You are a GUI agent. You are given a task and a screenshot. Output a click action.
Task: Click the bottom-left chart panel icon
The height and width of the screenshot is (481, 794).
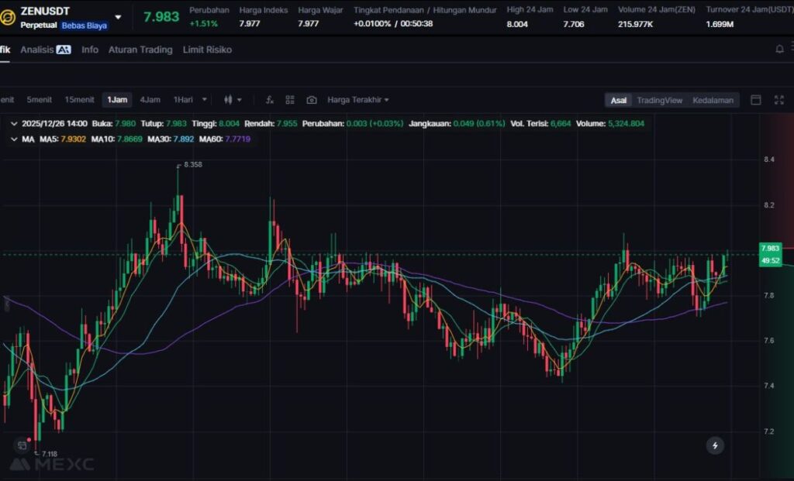pyautogui.click(x=22, y=445)
